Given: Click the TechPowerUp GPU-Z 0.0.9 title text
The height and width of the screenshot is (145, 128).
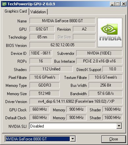Looking at the screenshot, I should [x=31, y=4].
